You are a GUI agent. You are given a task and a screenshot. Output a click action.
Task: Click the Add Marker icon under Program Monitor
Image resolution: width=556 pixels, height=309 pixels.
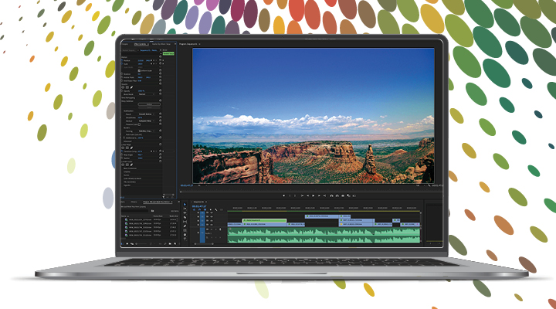(x=285, y=195)
